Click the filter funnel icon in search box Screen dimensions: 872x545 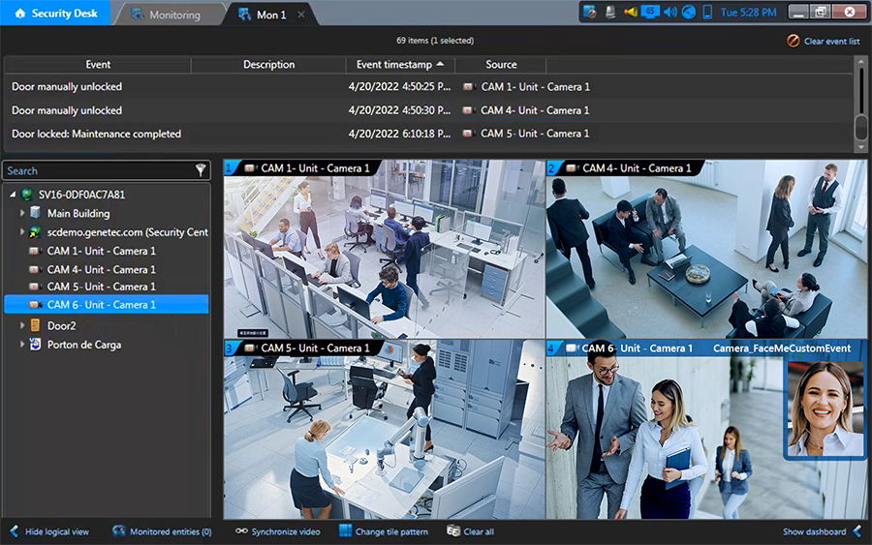pyautogui.click(x=201, y=170)
